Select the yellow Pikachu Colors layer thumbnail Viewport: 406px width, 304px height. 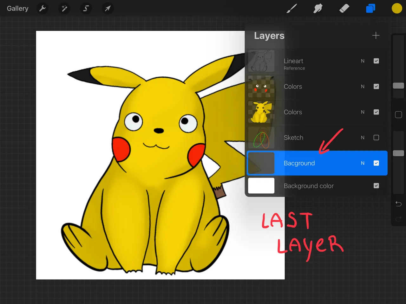tap(261, 112)
